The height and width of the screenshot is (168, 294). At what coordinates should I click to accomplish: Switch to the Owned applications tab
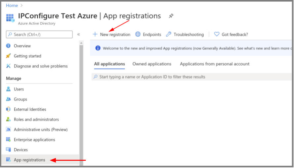click(x=152, y=64)
